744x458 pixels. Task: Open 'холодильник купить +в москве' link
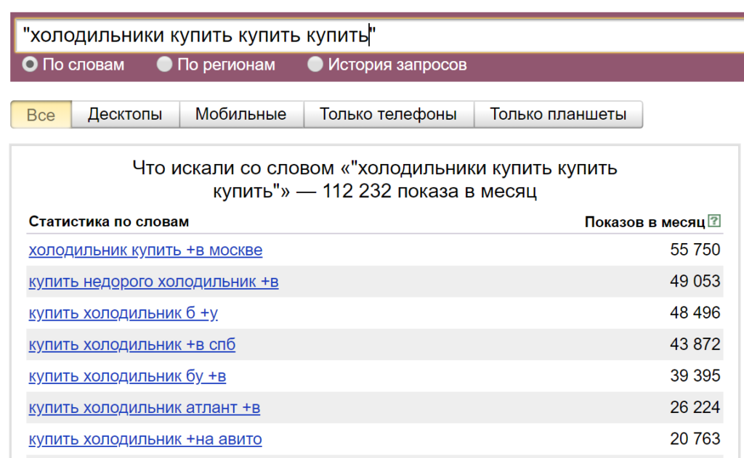145,250
